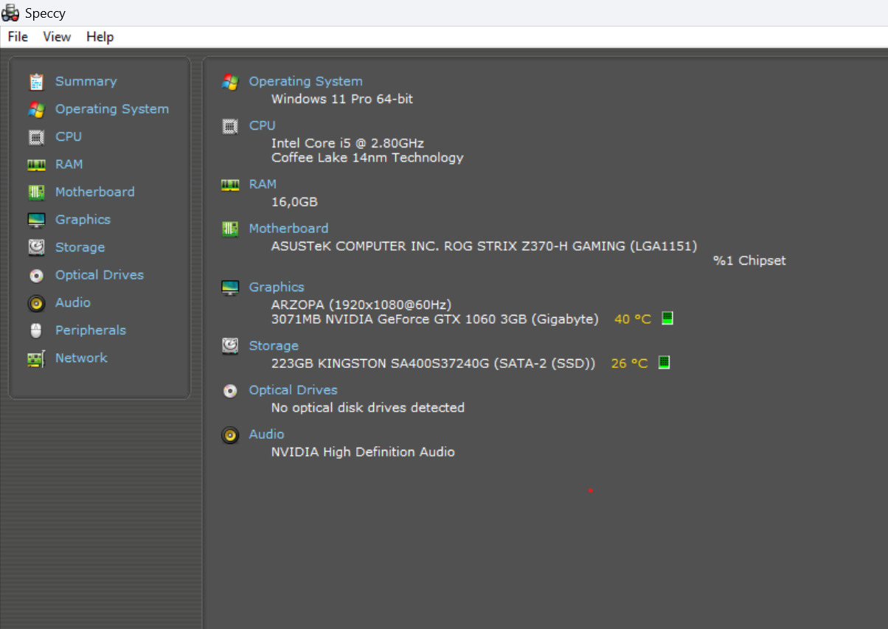This screenshot has width=888, height=629.
Task: Show RAM details from sidebar
Action: (69, 164)
